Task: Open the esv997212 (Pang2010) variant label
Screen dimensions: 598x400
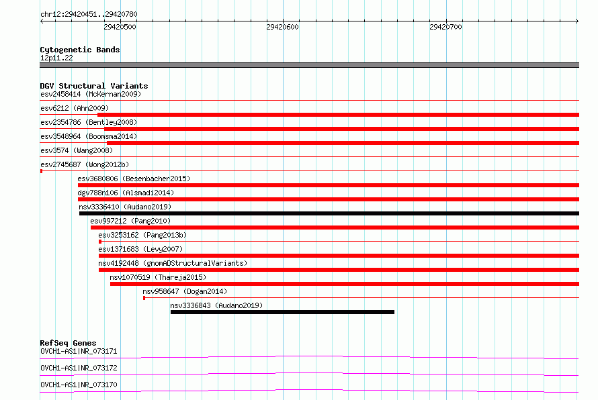Action: click(x=130, y=221)
